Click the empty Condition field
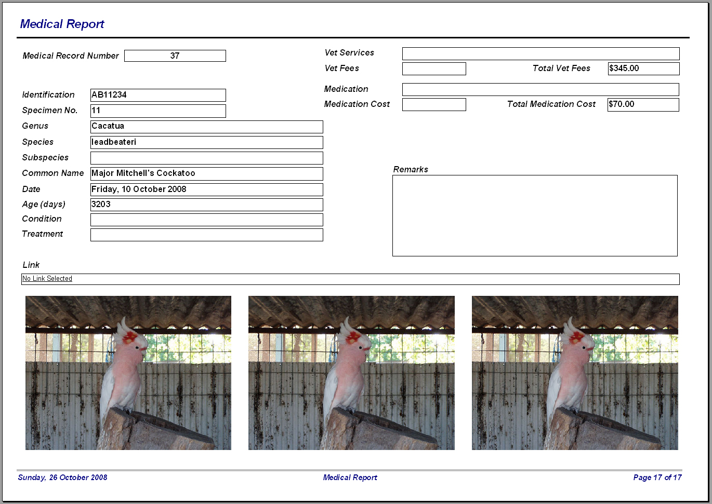The height and width of the screenshot is (504, 712). [x=207, y=220]
